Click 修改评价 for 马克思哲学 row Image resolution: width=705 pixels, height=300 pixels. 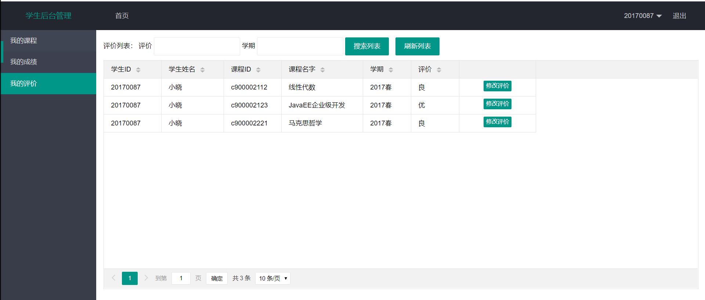tap(498, 122)
